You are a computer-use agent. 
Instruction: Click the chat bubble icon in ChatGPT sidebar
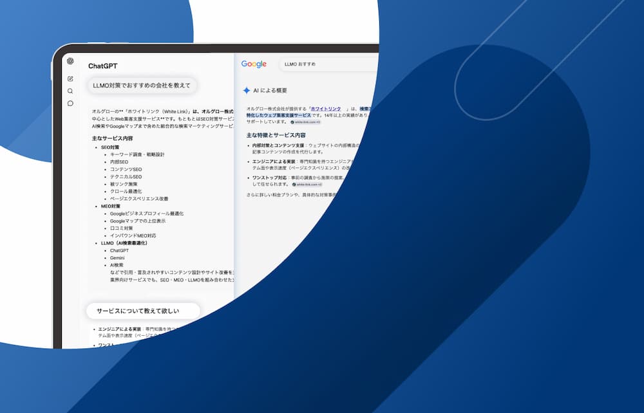point(70,104)
